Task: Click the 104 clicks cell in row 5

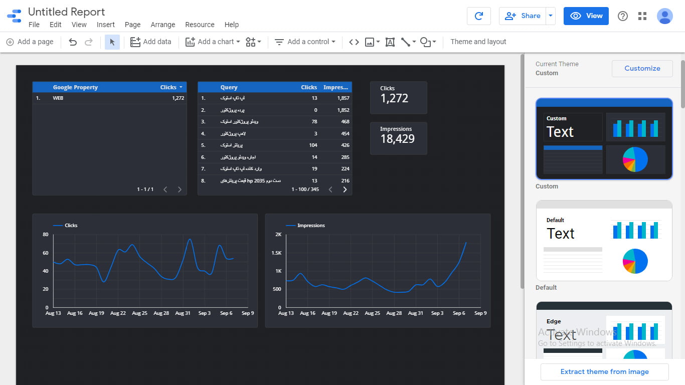Action: click(x=313, y=145)
